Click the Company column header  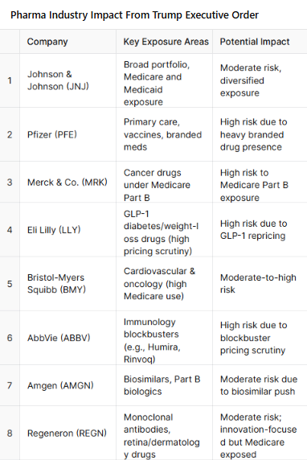click(x=68, y=41)
